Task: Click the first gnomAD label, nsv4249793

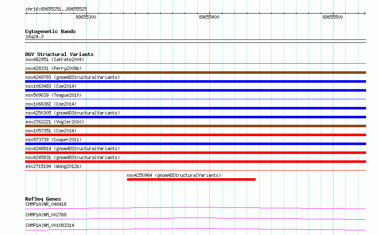Action: point(73,77)
